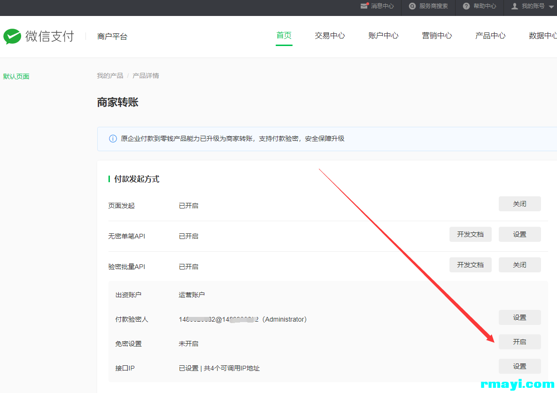Open 服务商搜索 in the top bar
This screenshot has width=557, height=393.
433,6
